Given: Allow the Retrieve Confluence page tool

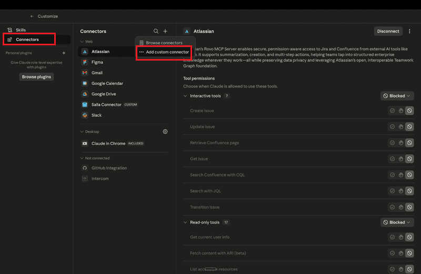Looking at the screenshot, I should (392, 143).
